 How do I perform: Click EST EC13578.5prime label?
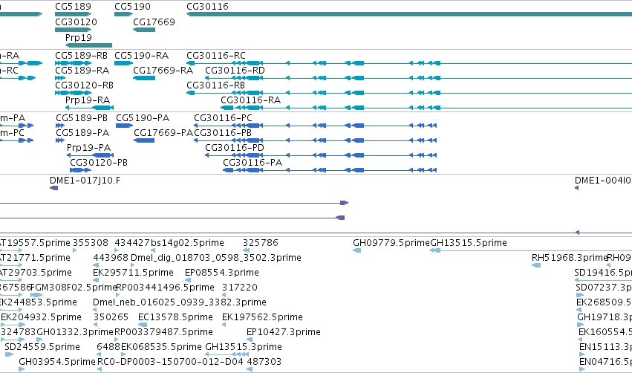[x=175, y=317]
